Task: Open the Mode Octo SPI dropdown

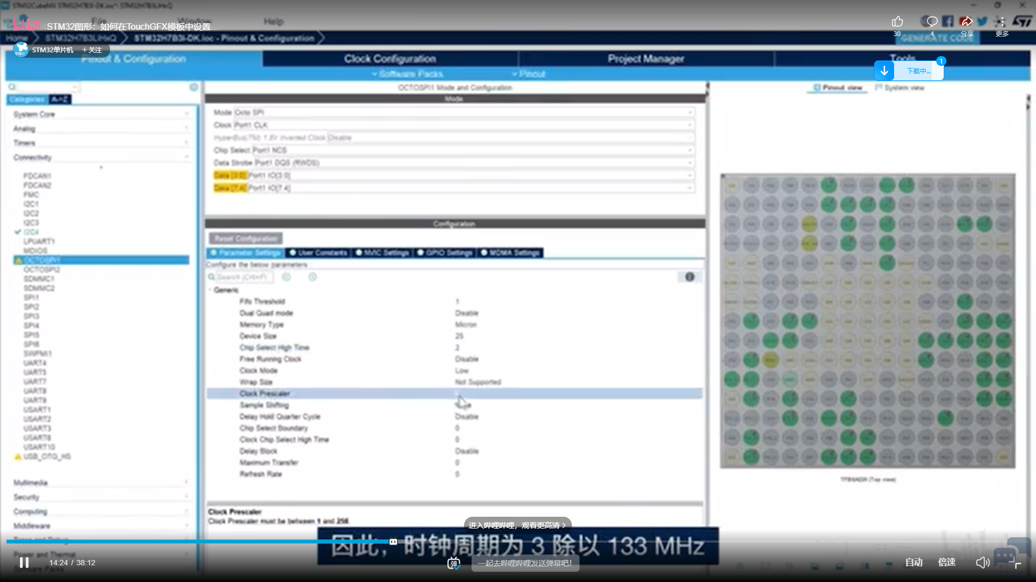Action: [464, 112]
